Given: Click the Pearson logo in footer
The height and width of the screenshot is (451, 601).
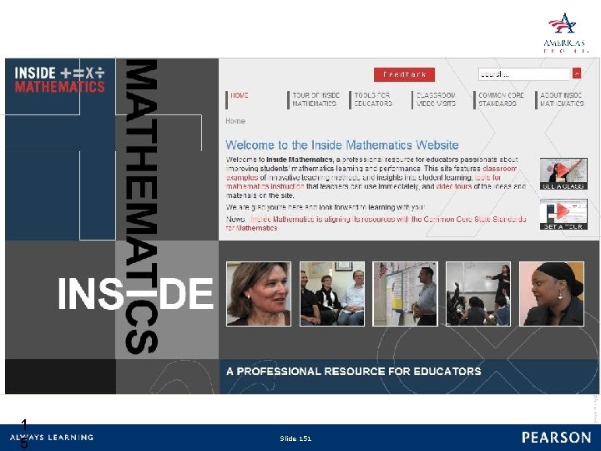Looking at the screenshot, I should click(556, 437).
